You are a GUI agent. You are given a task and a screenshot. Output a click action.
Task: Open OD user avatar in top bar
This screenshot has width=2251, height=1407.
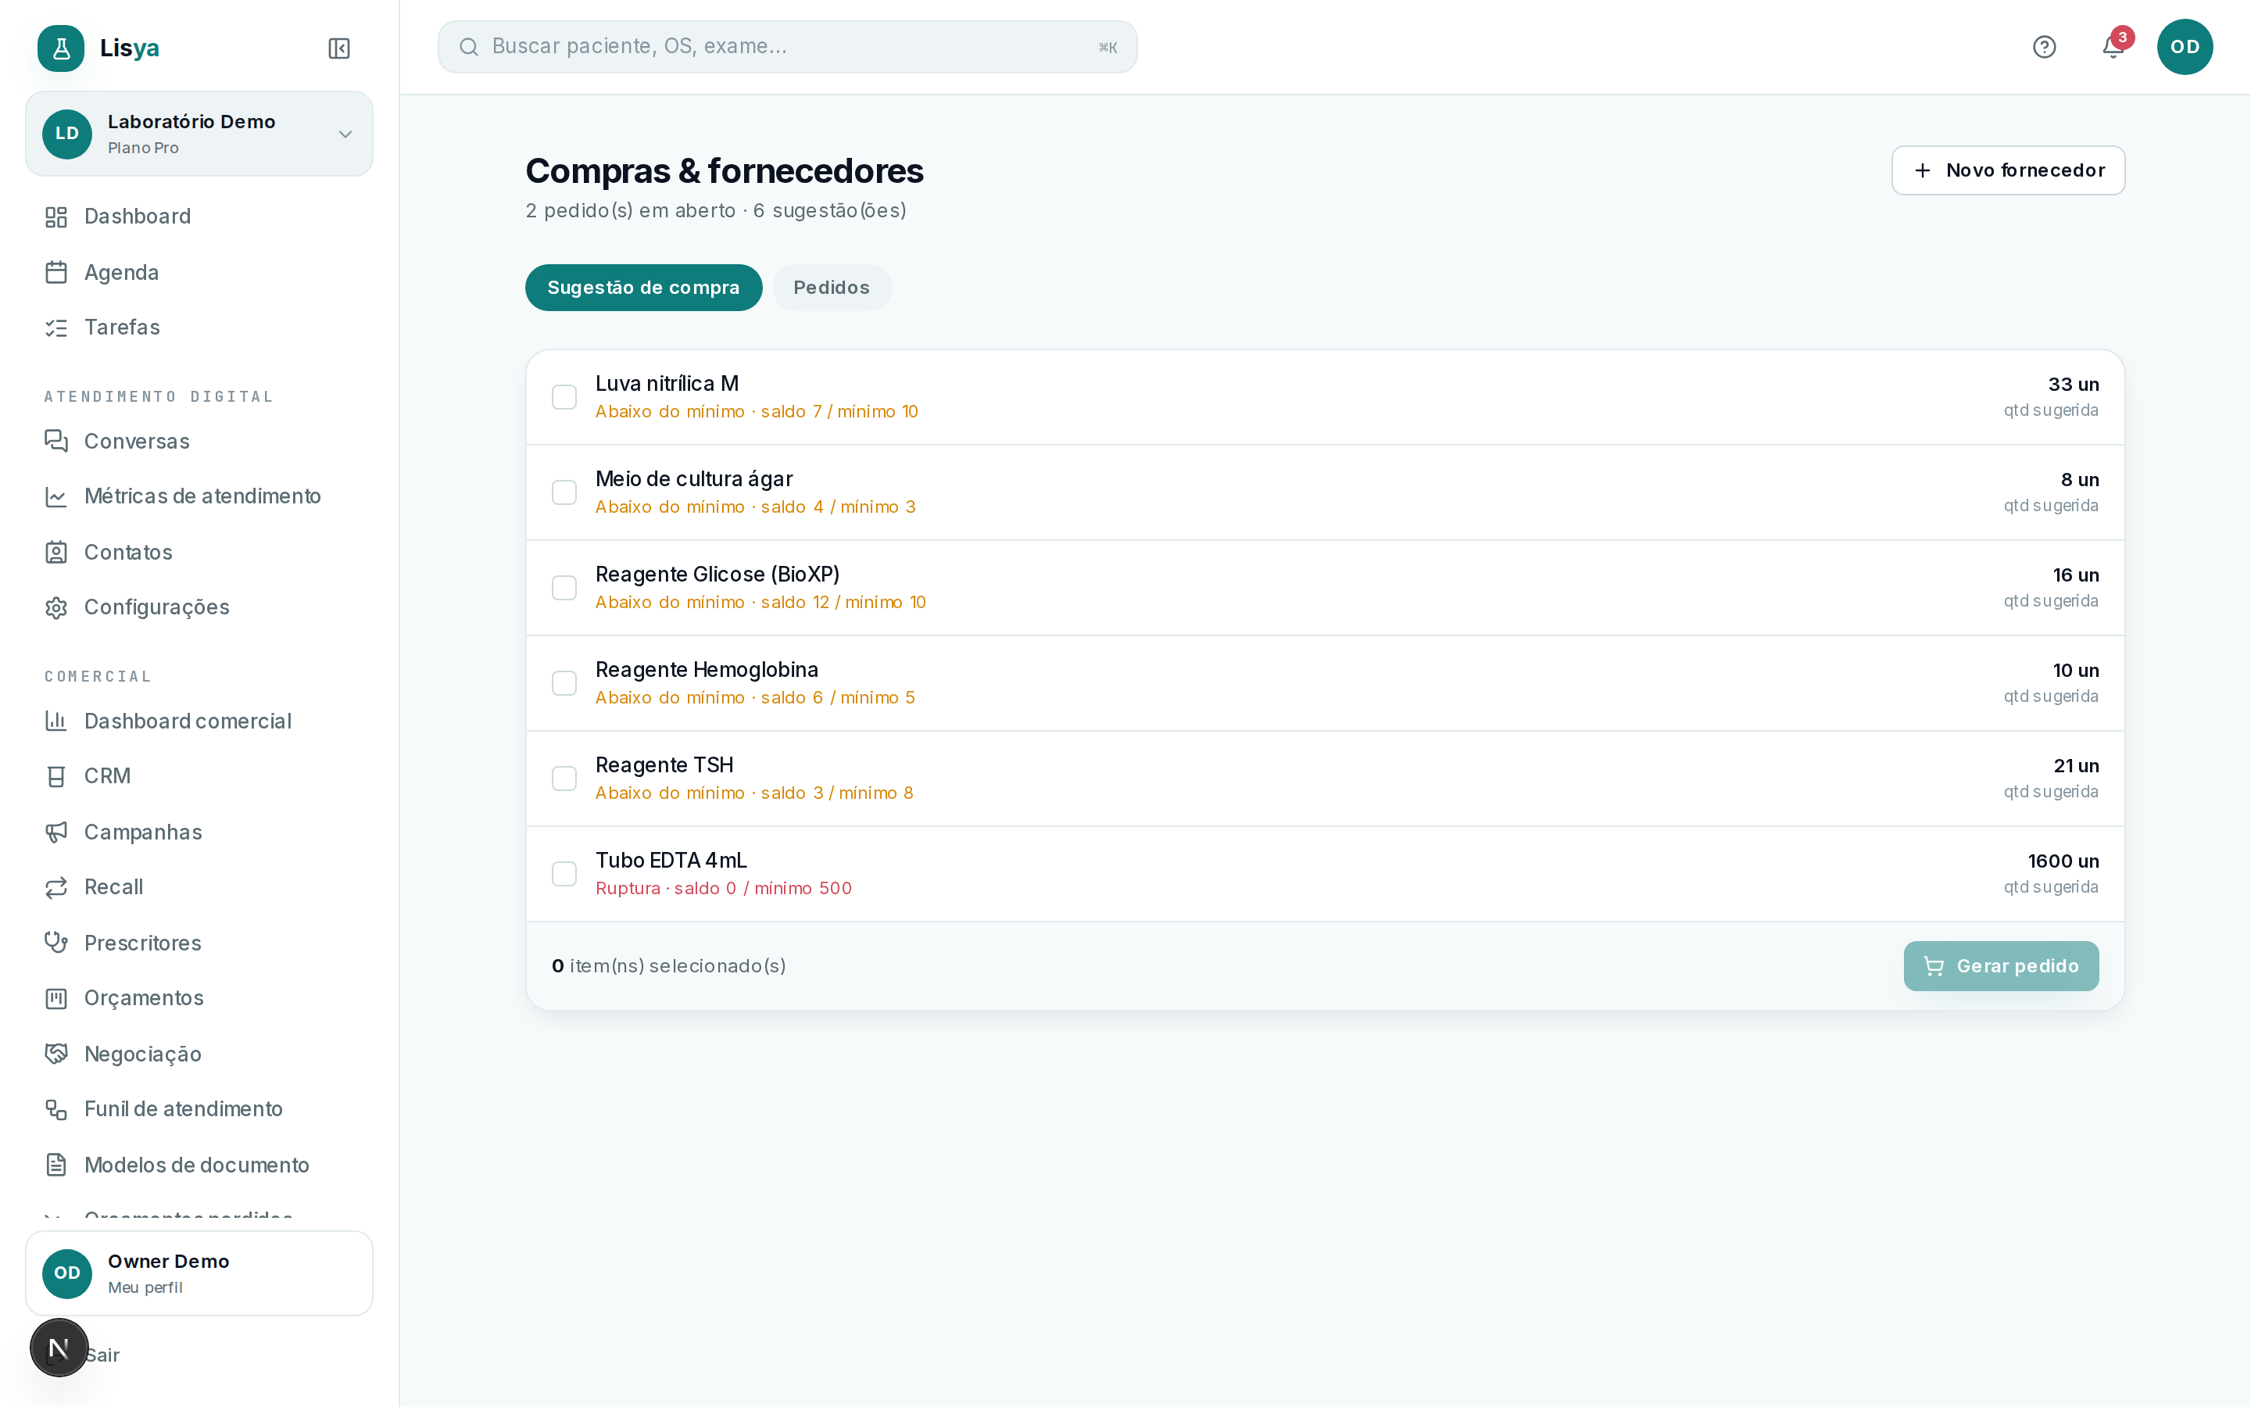coord(2184,47)
